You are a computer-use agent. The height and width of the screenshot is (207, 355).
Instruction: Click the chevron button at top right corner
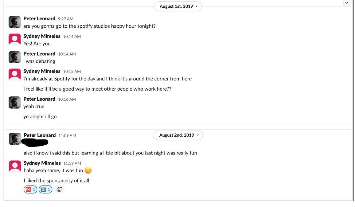[346, 3]
